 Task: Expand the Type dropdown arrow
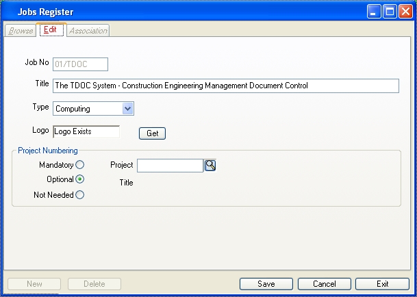coord(128,109)
